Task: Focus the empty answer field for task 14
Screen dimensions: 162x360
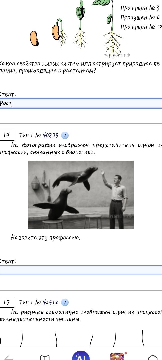Action: click(x=81, y=270)
